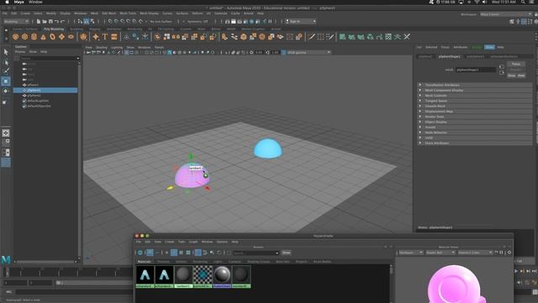Screen dimensions: 538x303
Task: Open the Shader Ball dropdown in Material Viewer
Action: click(x=440, y=252)
